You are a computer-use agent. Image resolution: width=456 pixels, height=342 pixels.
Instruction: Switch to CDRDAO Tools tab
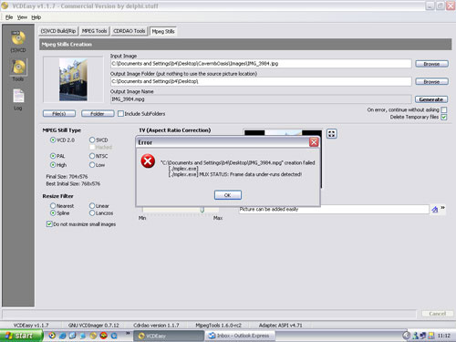130,31
